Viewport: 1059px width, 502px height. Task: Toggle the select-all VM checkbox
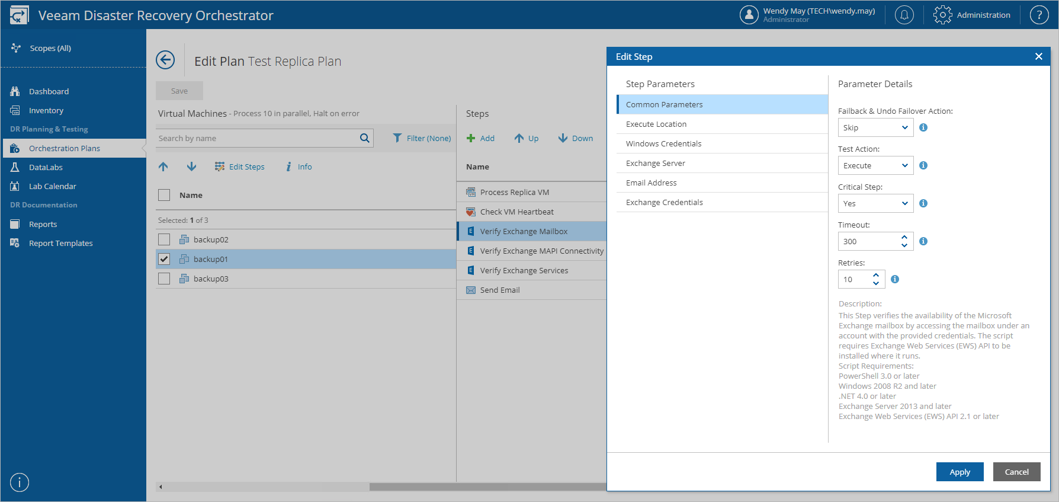[x=164, y=195]
